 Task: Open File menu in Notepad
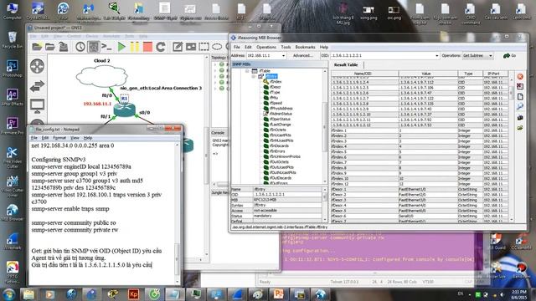click(x=33, y=138)
